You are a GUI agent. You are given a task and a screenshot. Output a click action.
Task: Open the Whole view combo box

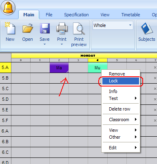113,25
